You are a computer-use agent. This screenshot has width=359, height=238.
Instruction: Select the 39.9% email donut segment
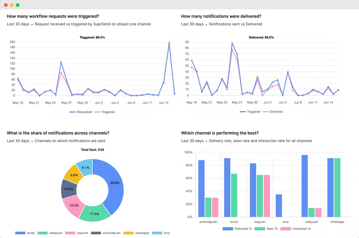tap(114, 183)
